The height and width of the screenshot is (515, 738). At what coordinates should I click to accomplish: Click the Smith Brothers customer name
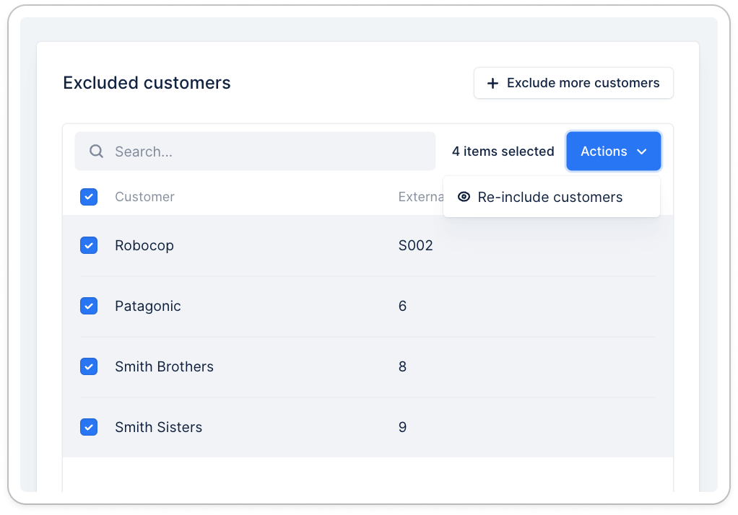[164, 367]
